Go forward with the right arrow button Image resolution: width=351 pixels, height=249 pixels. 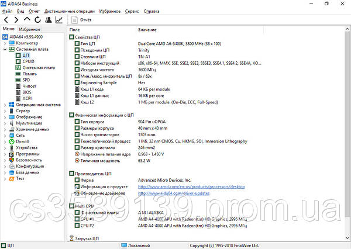coord(16,20)
